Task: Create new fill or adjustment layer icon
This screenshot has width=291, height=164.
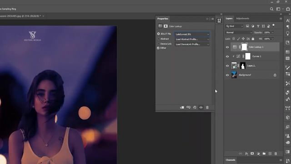Action: 258,154
